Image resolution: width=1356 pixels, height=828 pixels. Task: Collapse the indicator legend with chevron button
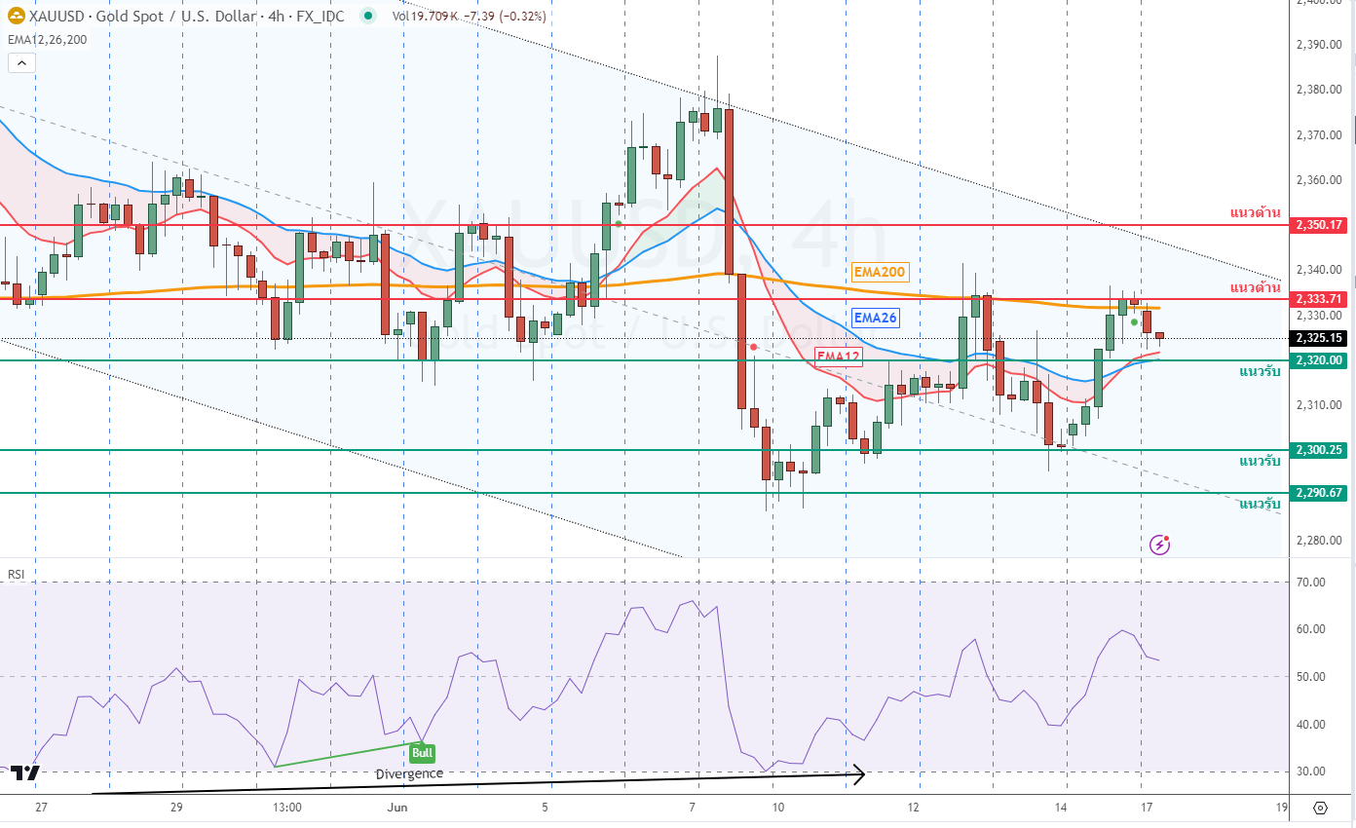point(21,62)
